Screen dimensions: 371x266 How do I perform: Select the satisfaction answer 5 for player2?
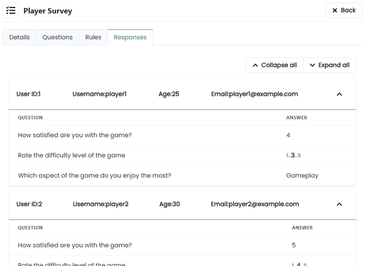(294, 245)
